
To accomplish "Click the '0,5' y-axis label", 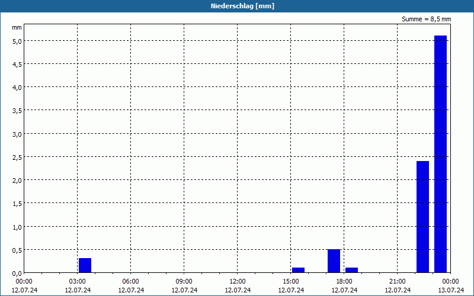I will click(x=17, y=250).
